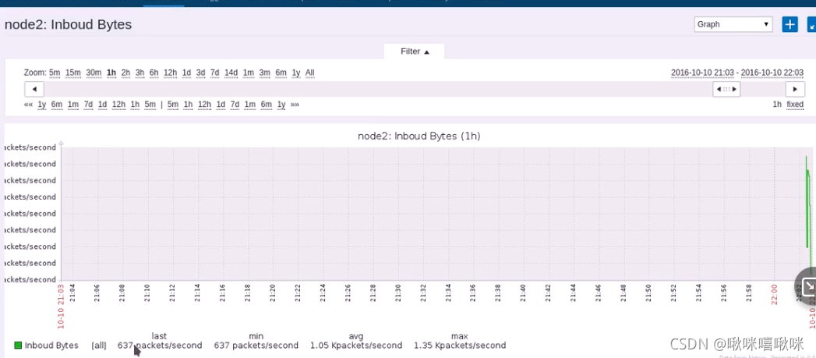Image resolution: width=816 pixels, height=358 pixels.
Task: Click the Inboud Bytes legend label
Action: coord(51,345)
